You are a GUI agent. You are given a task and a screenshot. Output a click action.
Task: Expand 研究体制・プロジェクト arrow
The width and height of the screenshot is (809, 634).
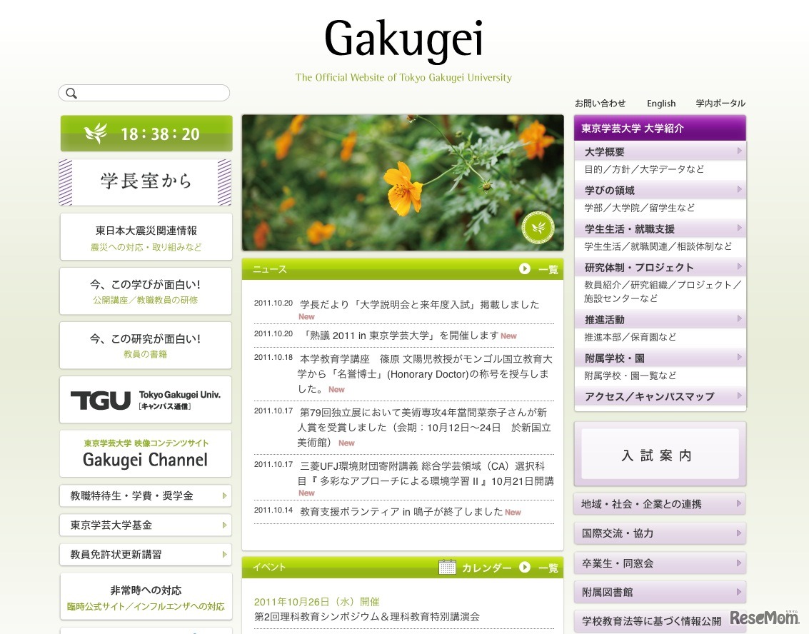[x=739, y=267]
